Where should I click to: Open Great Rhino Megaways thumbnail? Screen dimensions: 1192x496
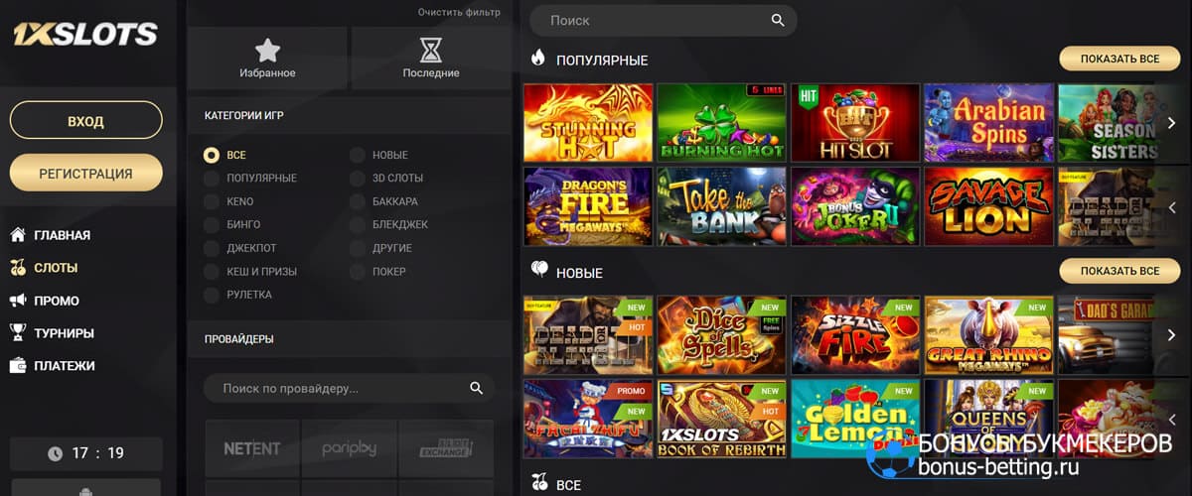pyautogui.click(x=988, y=334)
